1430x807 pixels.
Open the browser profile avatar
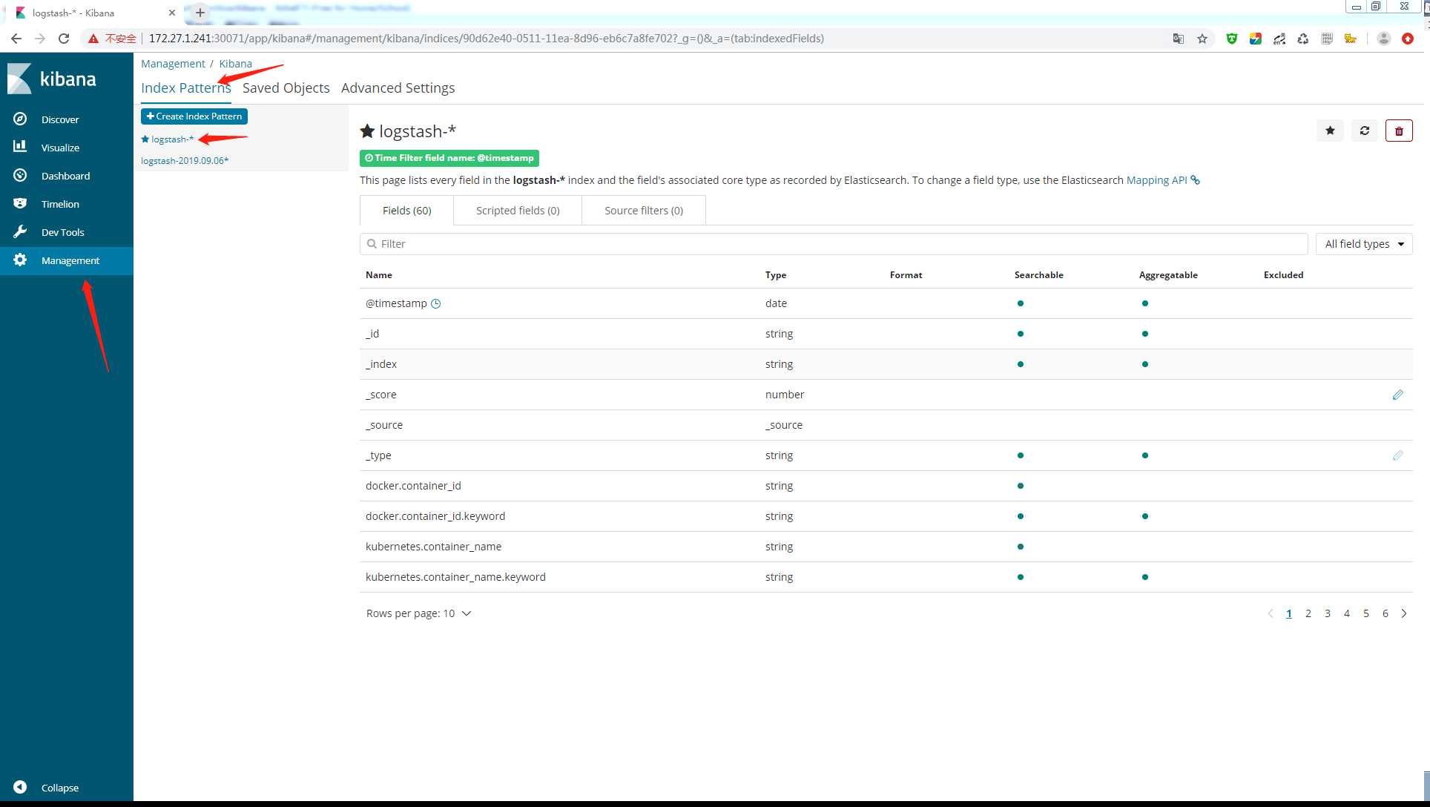[x=1383, y=39]
